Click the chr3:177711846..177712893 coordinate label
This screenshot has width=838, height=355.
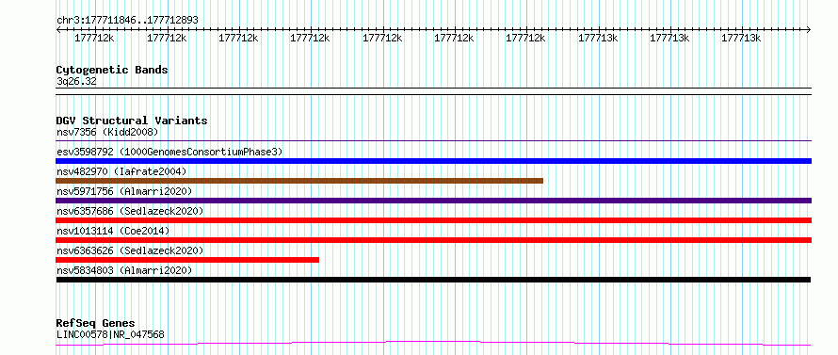[x=127, y=21]
